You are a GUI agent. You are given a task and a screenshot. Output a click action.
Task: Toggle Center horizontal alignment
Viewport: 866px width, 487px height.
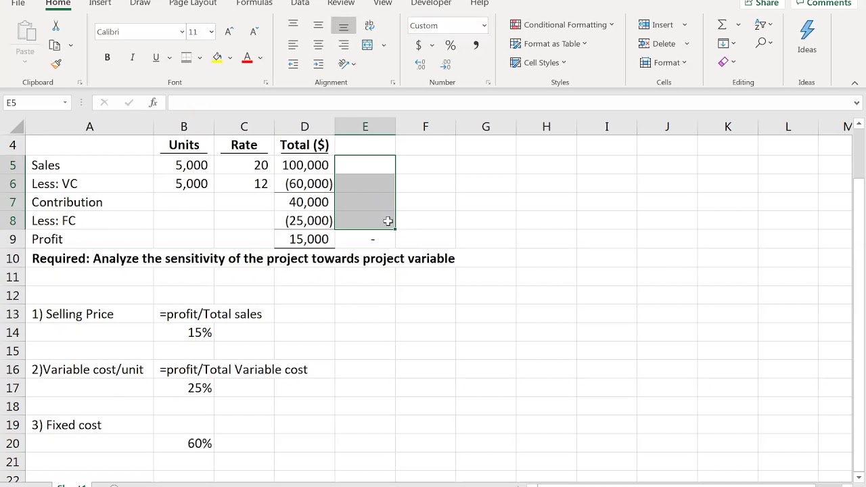tap(318, 45)
